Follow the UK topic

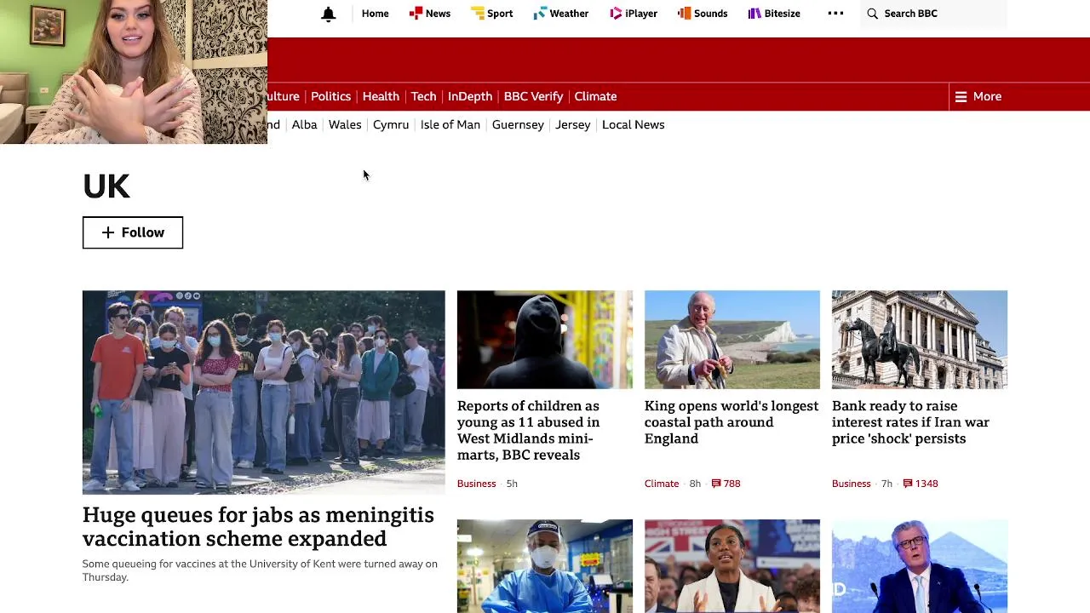pyautogui.click(x=133, y=232)
